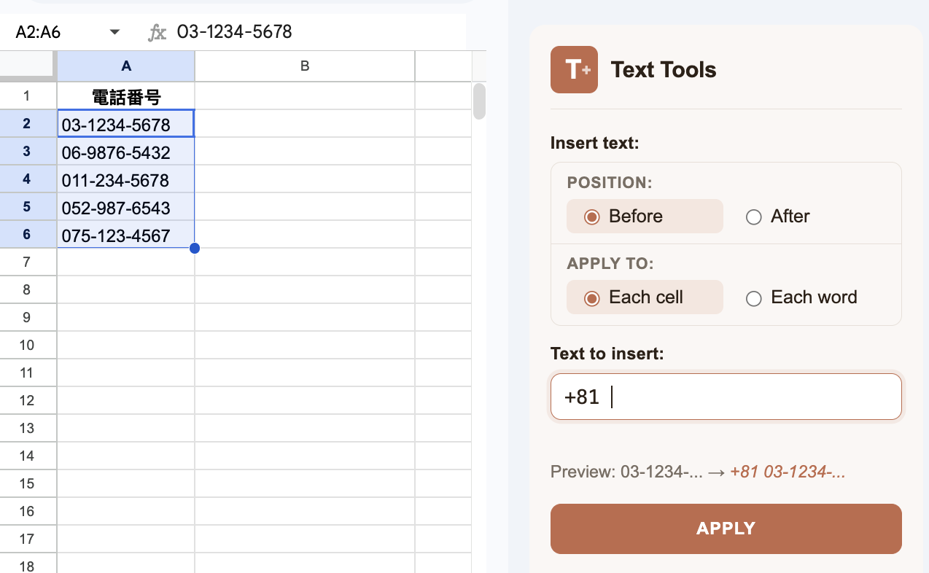Click the Text Tools T+ icon
Image resolution: width=929 pixels, height=573 pixels.
574,69
